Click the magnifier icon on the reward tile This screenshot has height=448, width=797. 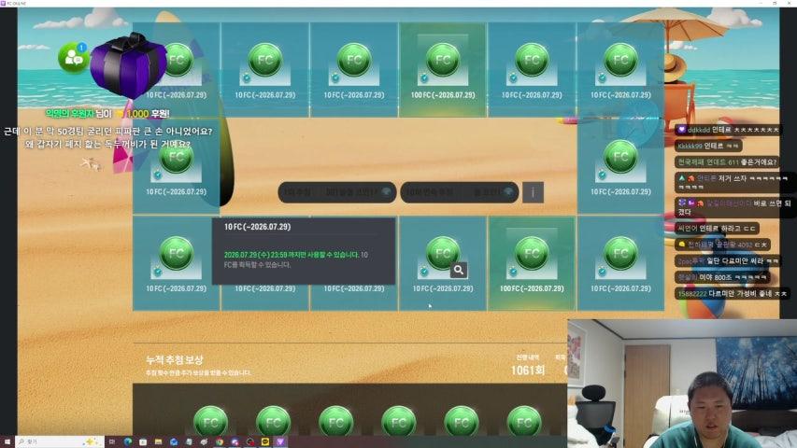click(459, 271)
